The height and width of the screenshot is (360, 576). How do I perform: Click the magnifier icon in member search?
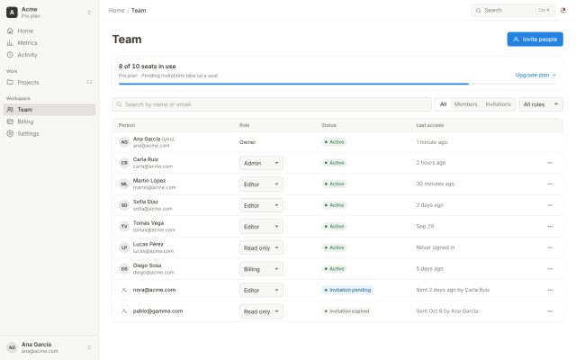119,104
